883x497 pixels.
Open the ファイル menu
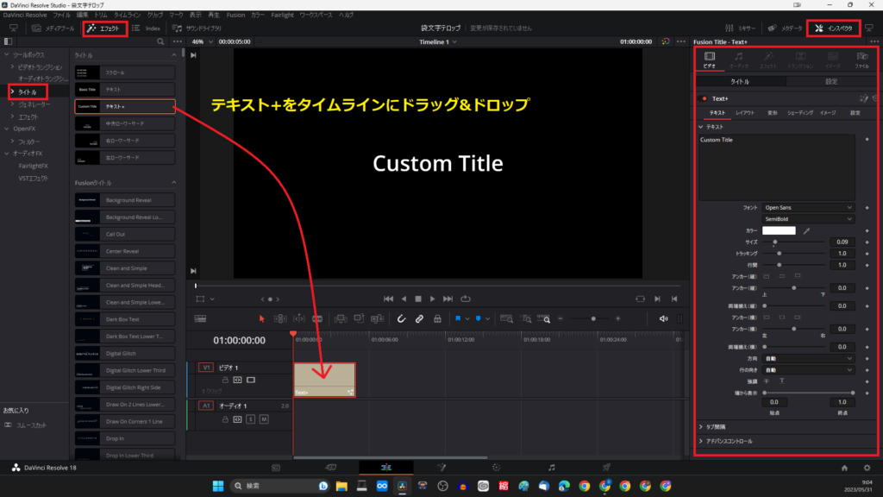coord(61,16)
